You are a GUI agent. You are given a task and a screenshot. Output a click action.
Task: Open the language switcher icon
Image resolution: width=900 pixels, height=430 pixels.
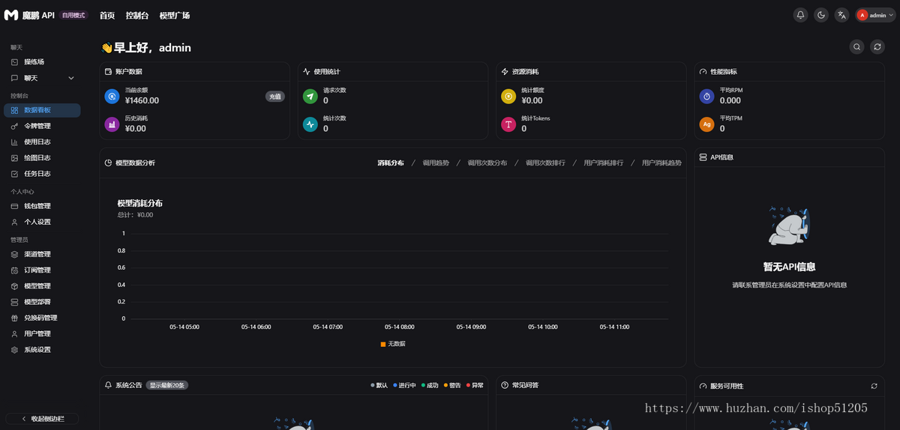[x=841, y=15]
